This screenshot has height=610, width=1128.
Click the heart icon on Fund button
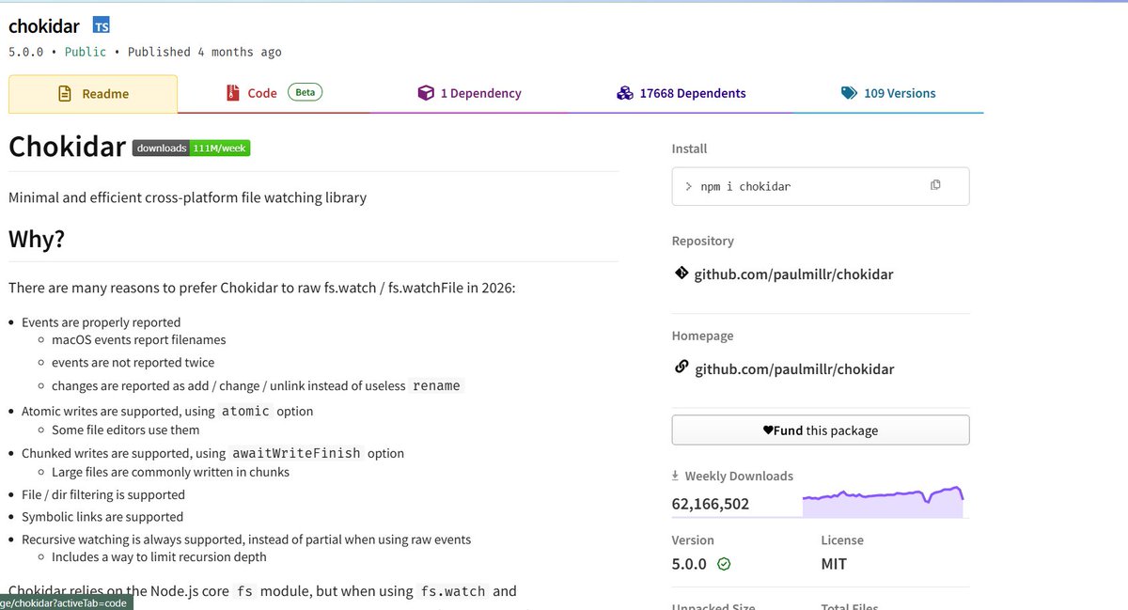(x=768, y=430)
